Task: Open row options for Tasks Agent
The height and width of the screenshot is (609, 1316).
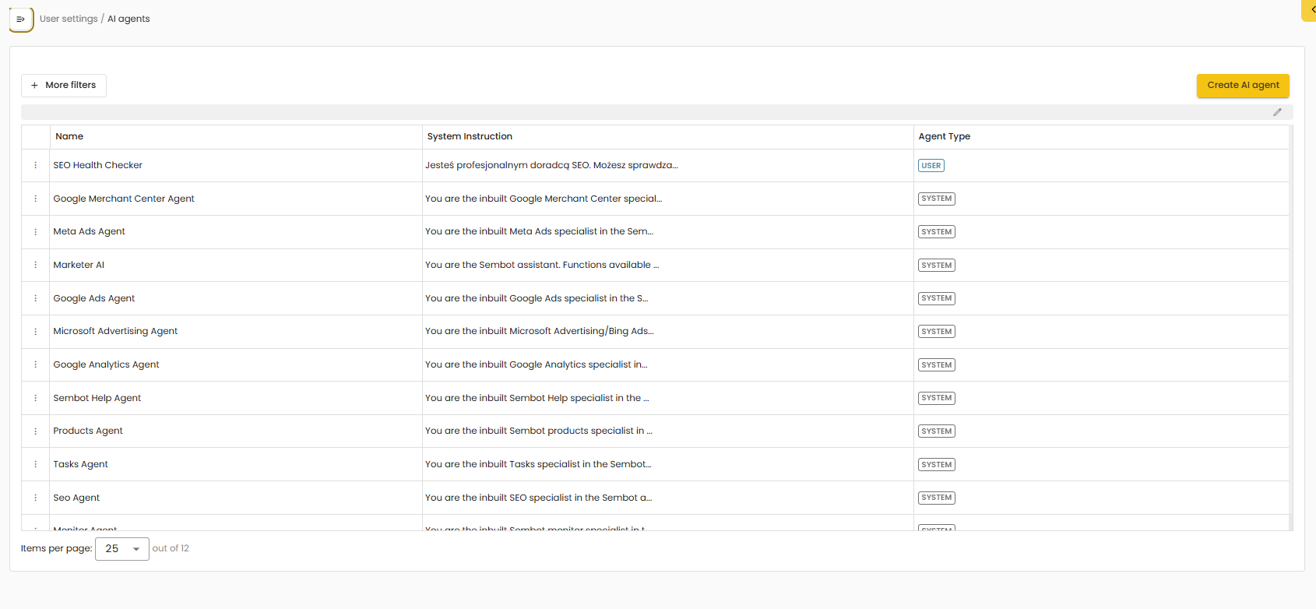Action: pyautogui.click(x=36, y=464)
